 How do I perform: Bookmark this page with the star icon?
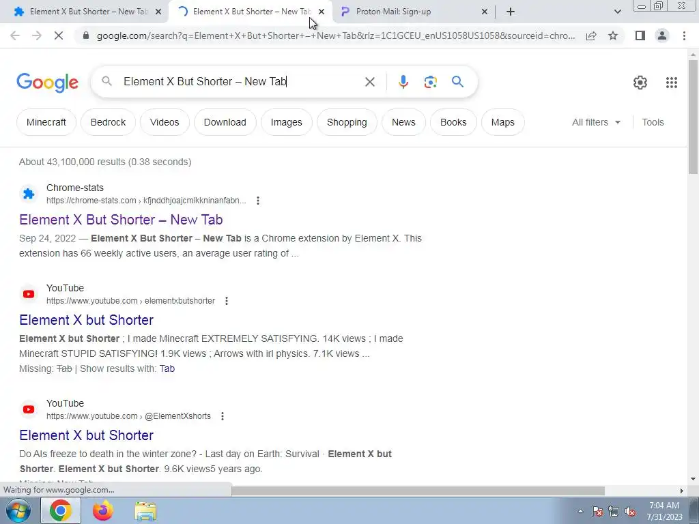(613, 35)
